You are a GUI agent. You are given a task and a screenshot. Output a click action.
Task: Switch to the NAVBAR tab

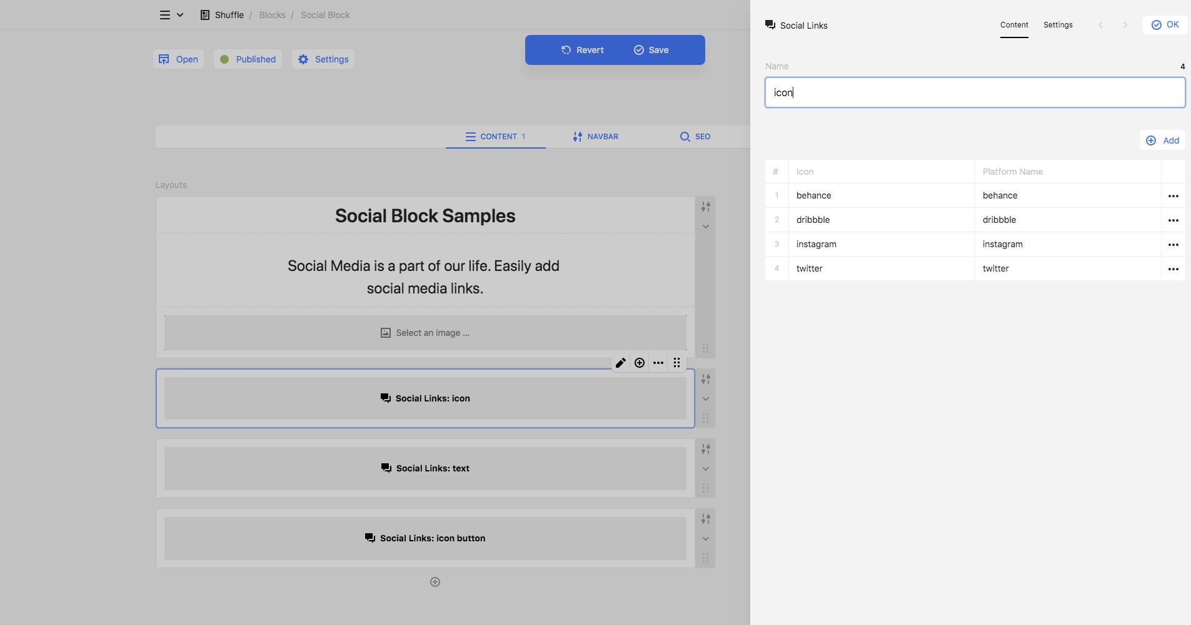595,137
